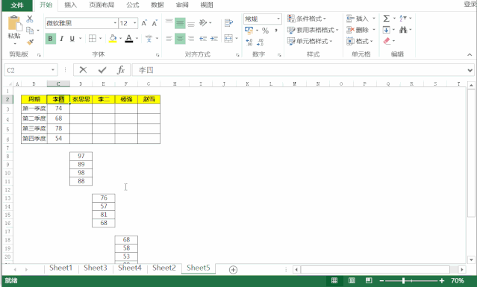Click the Copy icon
The height and width of the screenshot is (287, 477).
click(x=30, y=31)
